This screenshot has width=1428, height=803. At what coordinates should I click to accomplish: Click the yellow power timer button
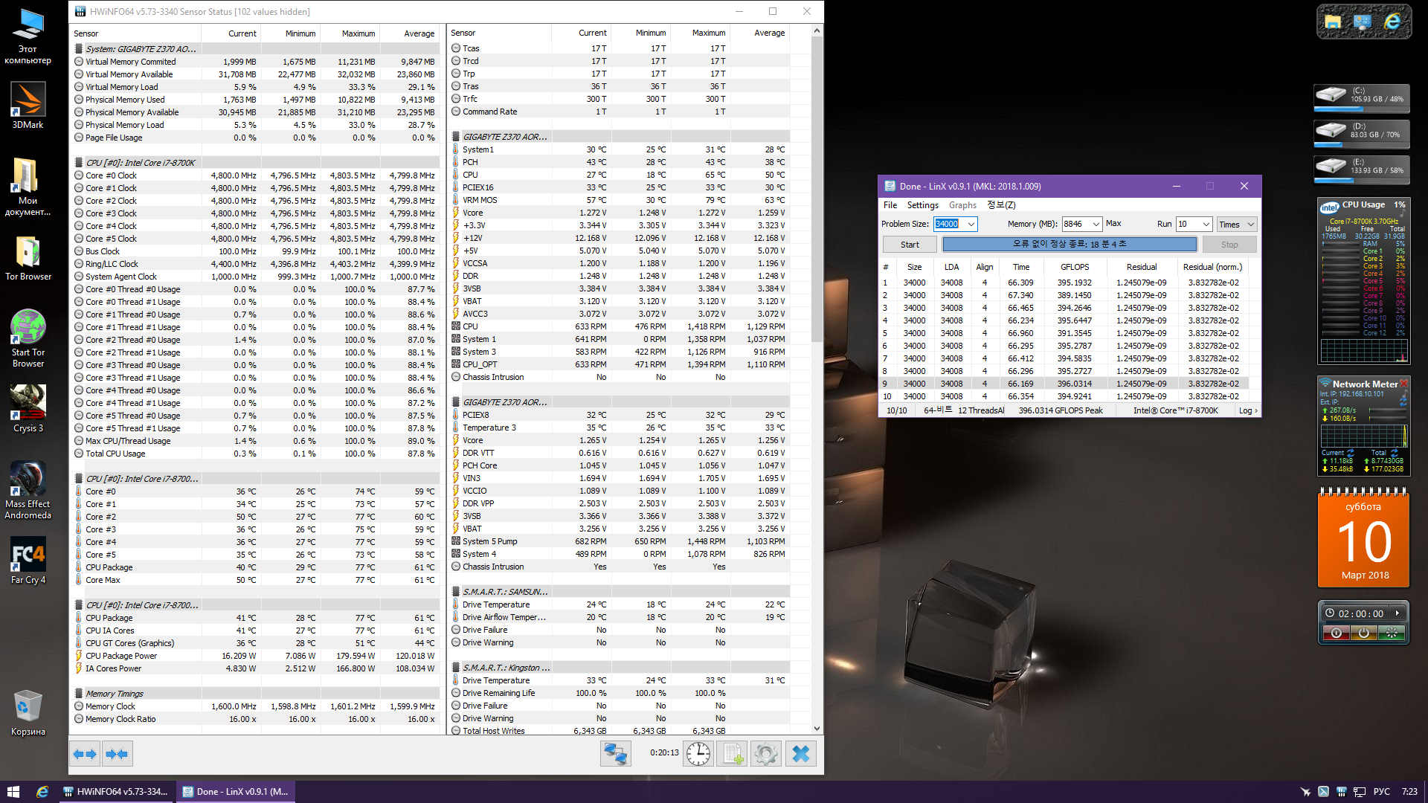(1363, 633)
